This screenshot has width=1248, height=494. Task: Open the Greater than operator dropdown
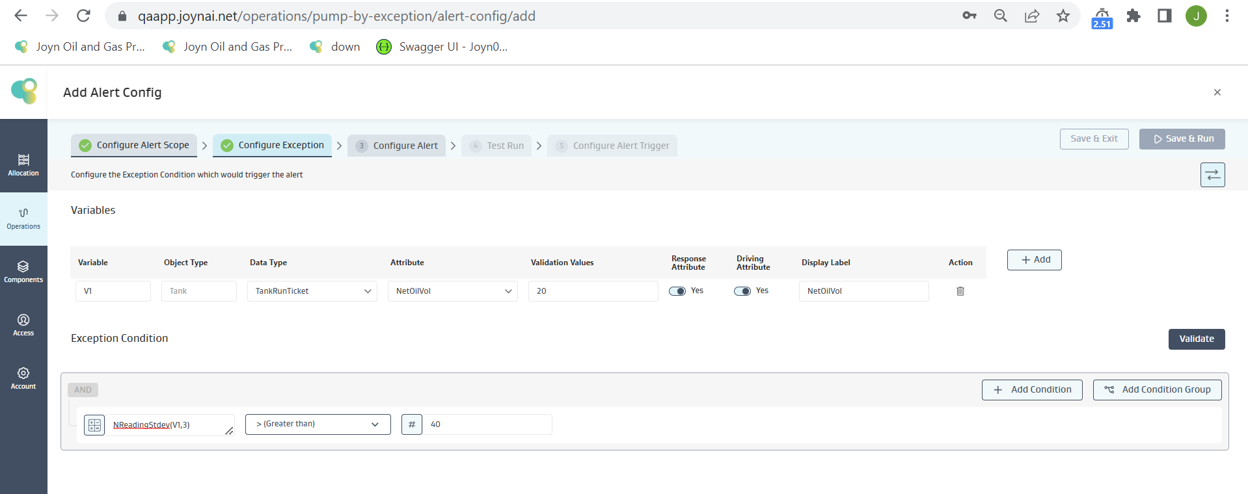[x=318, y=424]
